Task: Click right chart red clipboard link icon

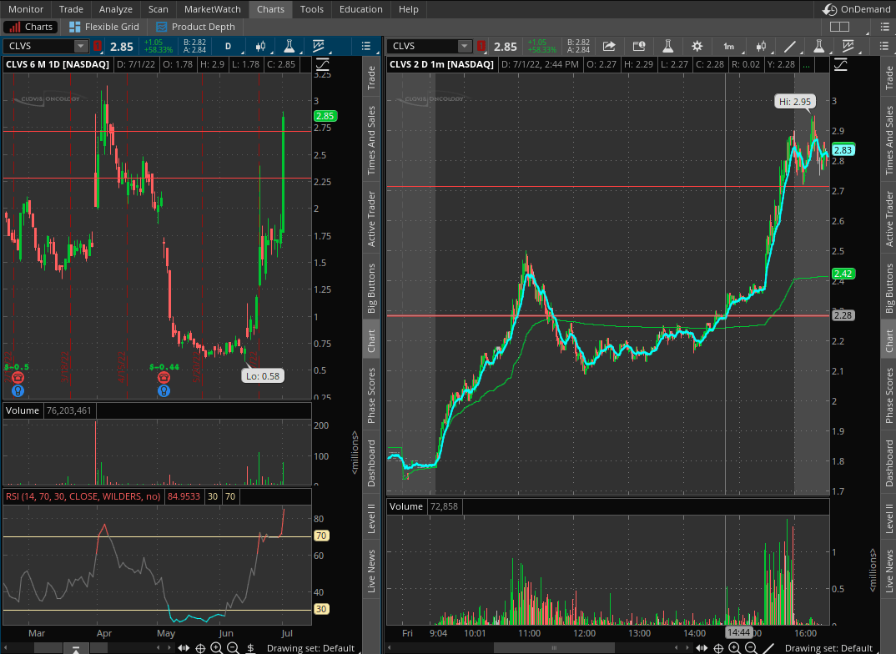Action: pos(481,46)
